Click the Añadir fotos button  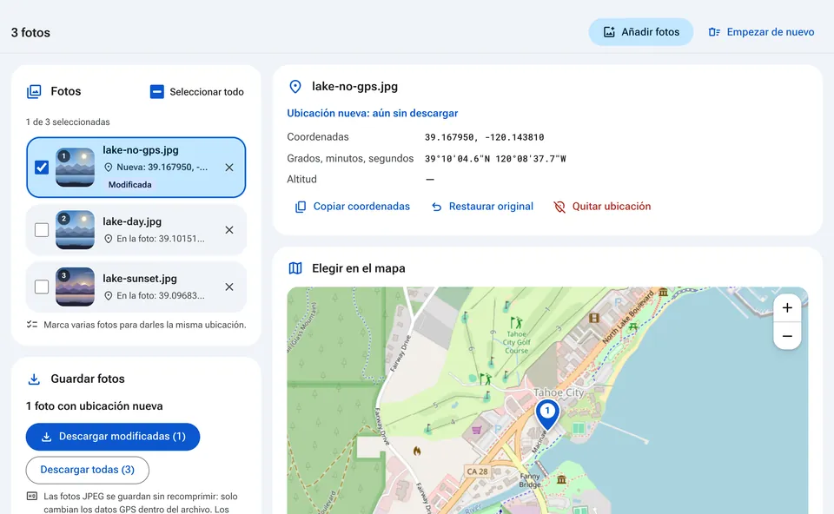641,32
